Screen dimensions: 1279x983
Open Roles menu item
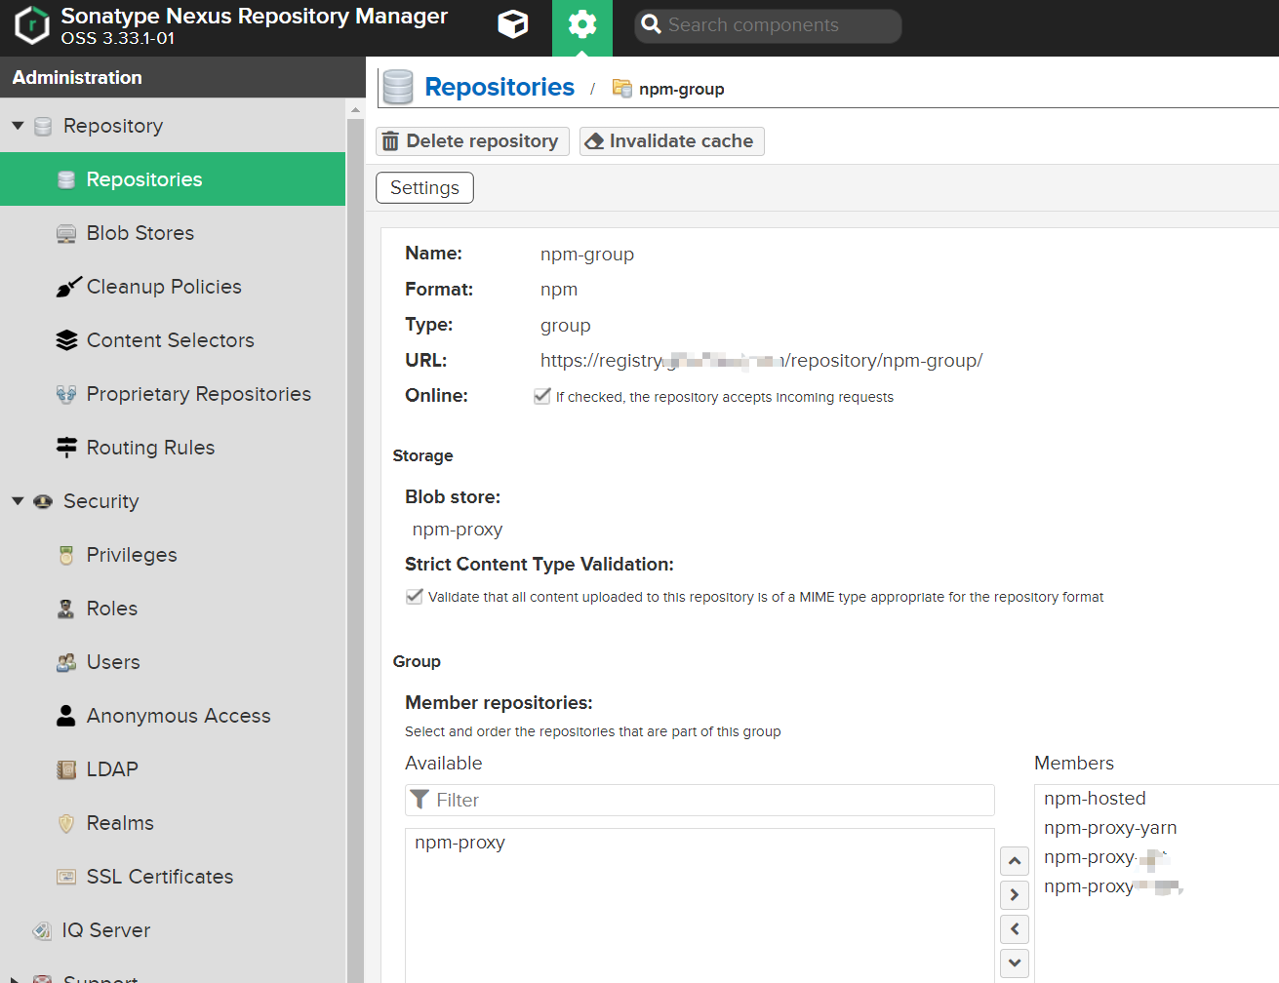tap(173, 609)
